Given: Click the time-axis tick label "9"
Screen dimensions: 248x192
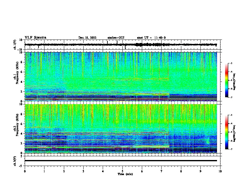Looking at the screenshot, I should coord(200,171).
